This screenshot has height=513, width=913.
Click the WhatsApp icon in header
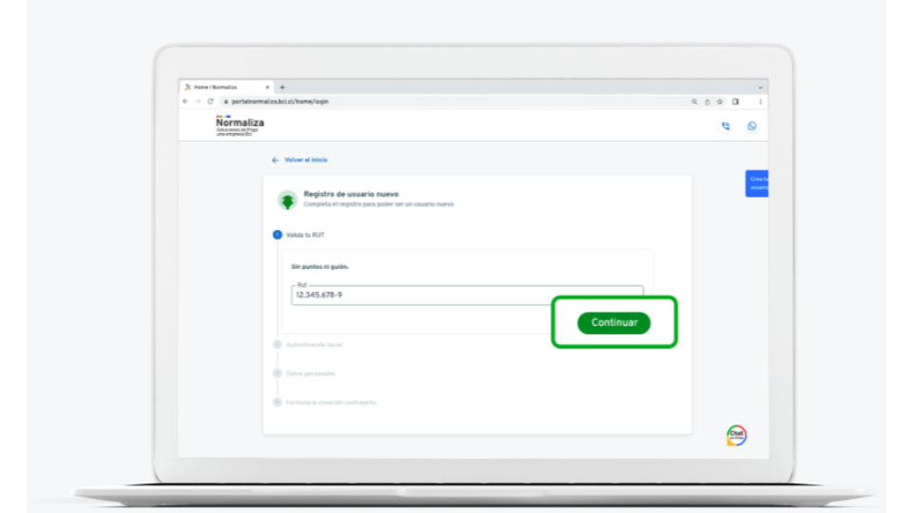751,126
